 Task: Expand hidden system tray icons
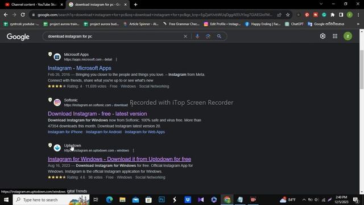pos(304,200)
